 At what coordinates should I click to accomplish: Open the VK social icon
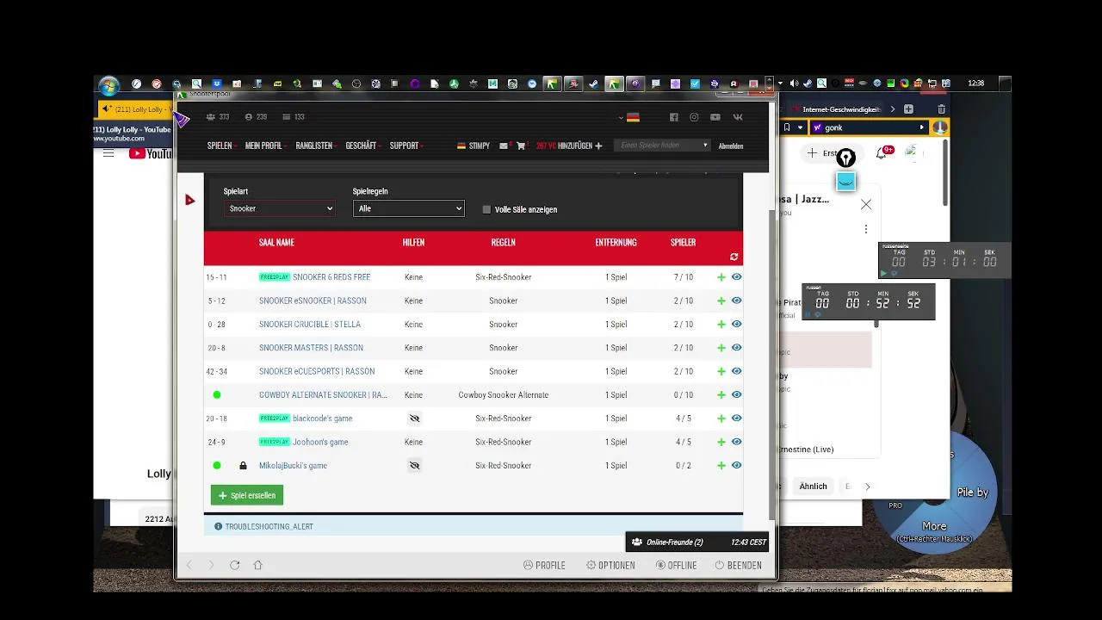coord(737,117)
